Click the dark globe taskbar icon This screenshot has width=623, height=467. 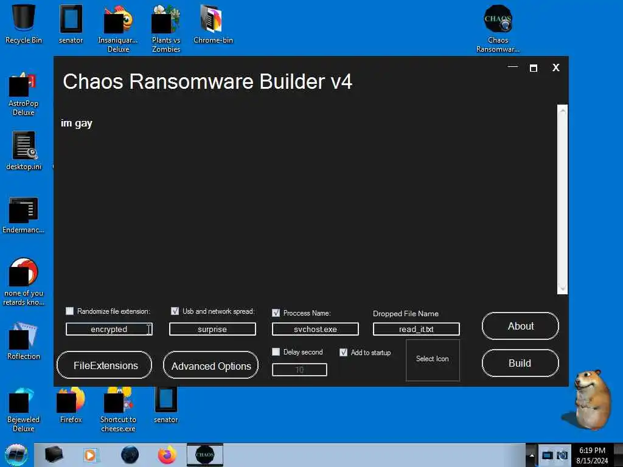pyautogui.click(x=130, y=455)
